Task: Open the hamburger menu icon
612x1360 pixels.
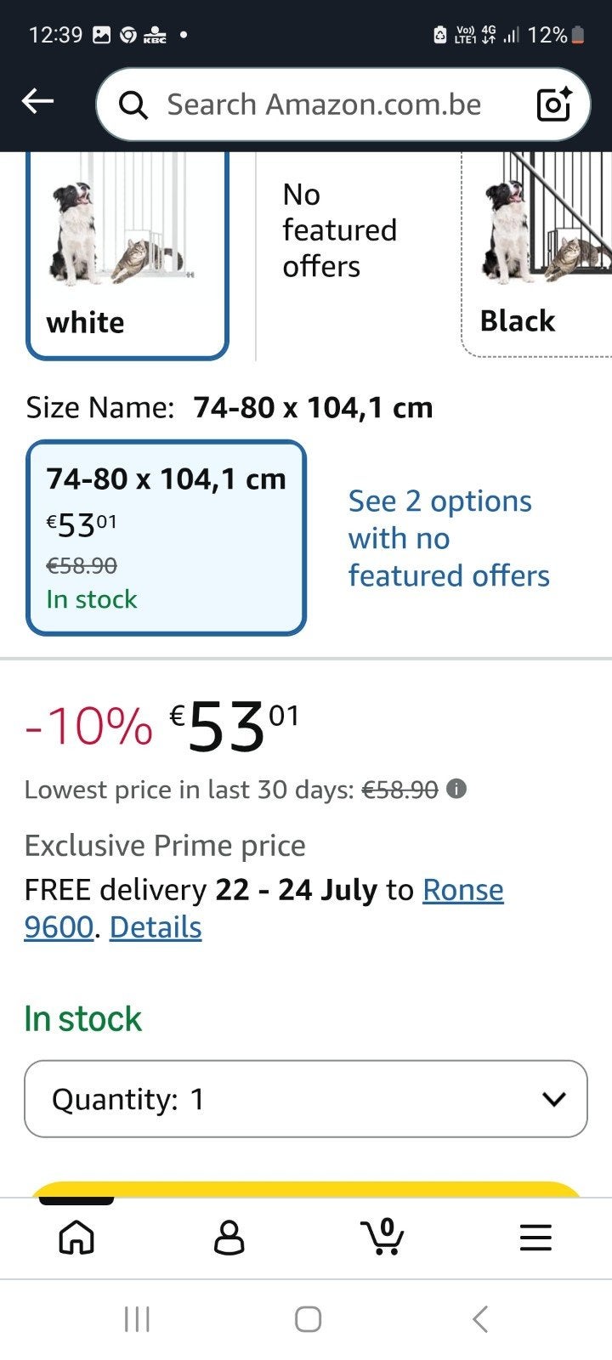Action: (535, 1238)
